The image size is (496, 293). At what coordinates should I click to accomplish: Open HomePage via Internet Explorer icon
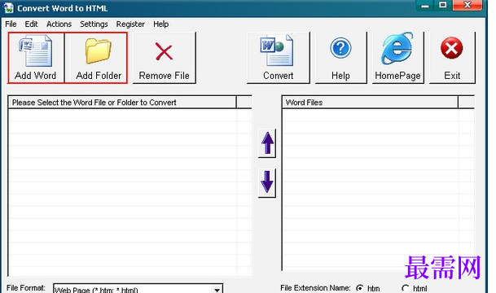(x=398, y=58)
